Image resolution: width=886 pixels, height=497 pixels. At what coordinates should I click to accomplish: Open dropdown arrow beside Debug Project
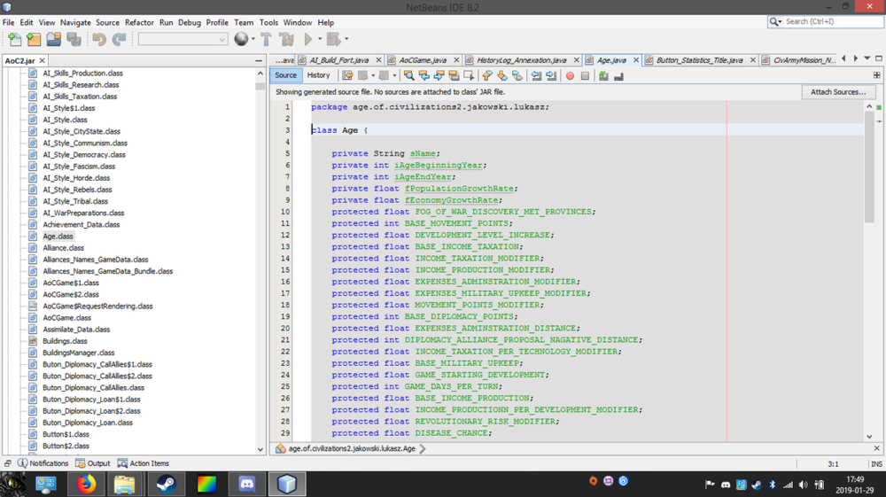(346, 39)
